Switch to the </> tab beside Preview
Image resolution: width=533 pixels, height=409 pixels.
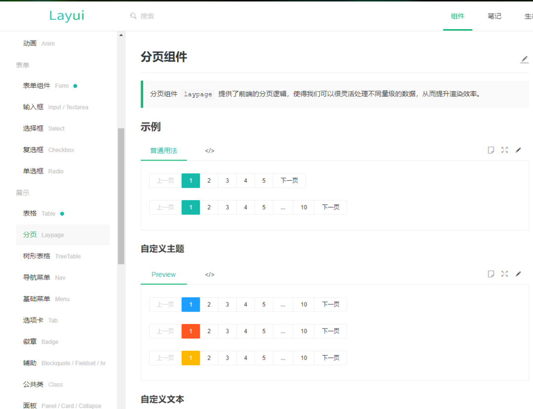coord(210,275)
